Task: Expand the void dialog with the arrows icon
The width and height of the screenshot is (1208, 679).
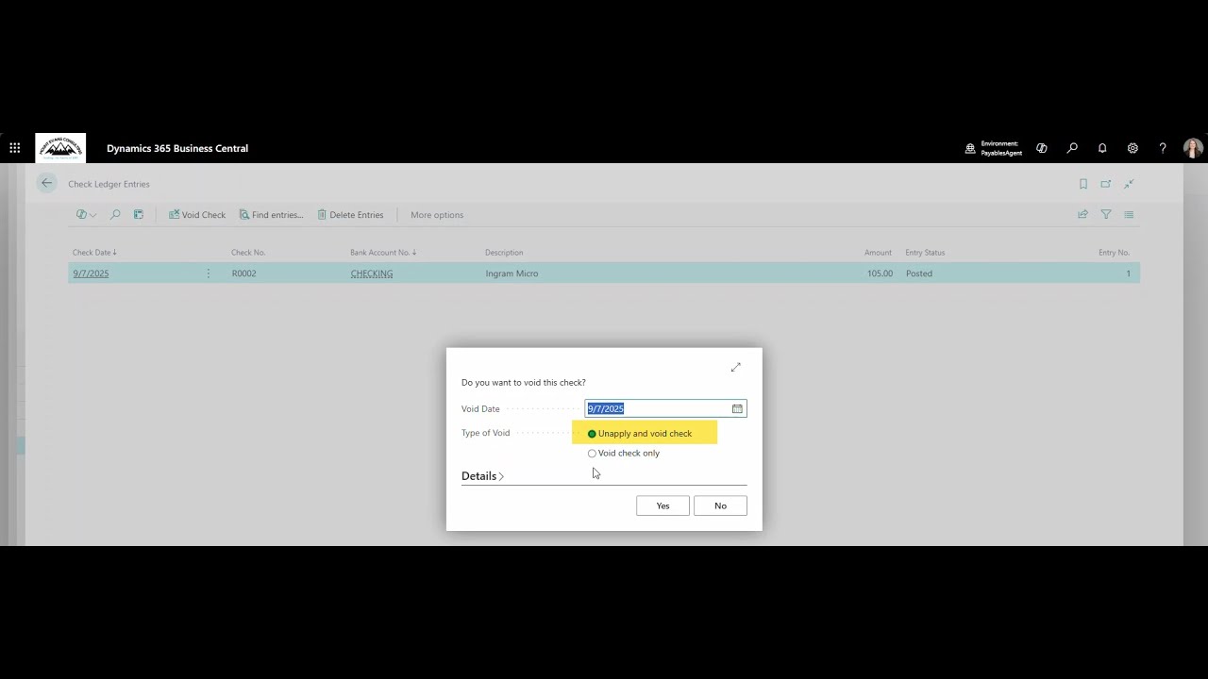Action: tap(736, 367)
